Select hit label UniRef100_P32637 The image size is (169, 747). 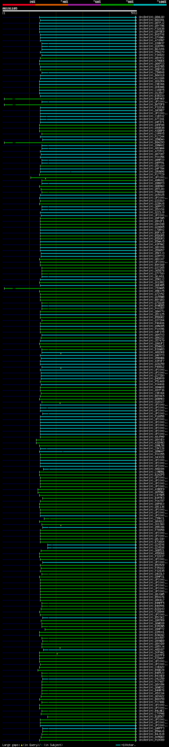tap(152, 556)
